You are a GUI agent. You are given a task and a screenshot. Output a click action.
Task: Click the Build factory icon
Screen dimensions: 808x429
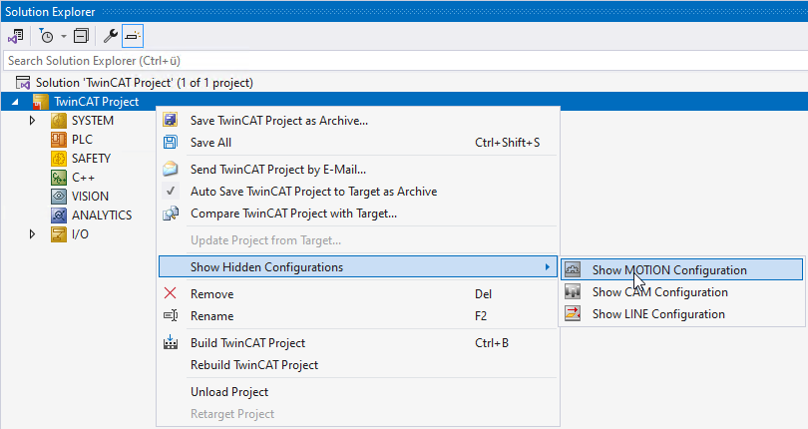(171, 342)
